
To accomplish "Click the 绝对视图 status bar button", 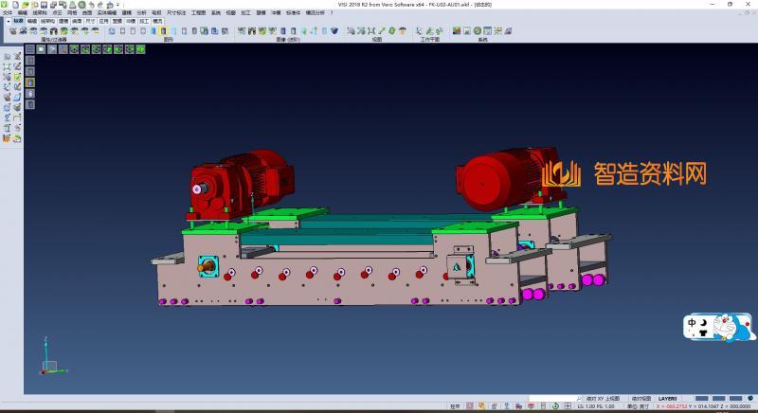I will coord(639,399).
